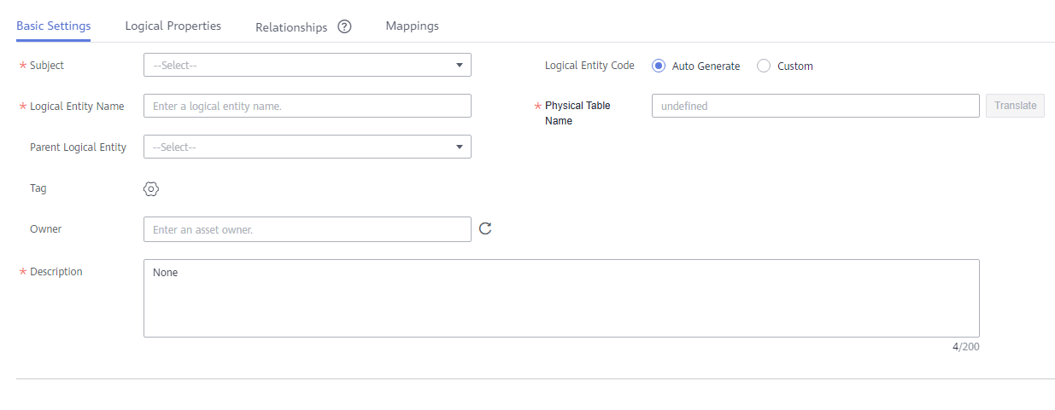1055x410 pixels.
Task: Open the Mappings tab
Action: pyautogui.click(x=412, y=26)
